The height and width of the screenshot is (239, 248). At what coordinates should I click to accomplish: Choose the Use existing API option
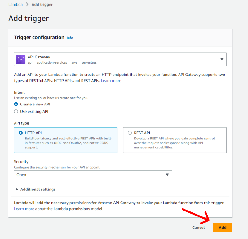16,111
